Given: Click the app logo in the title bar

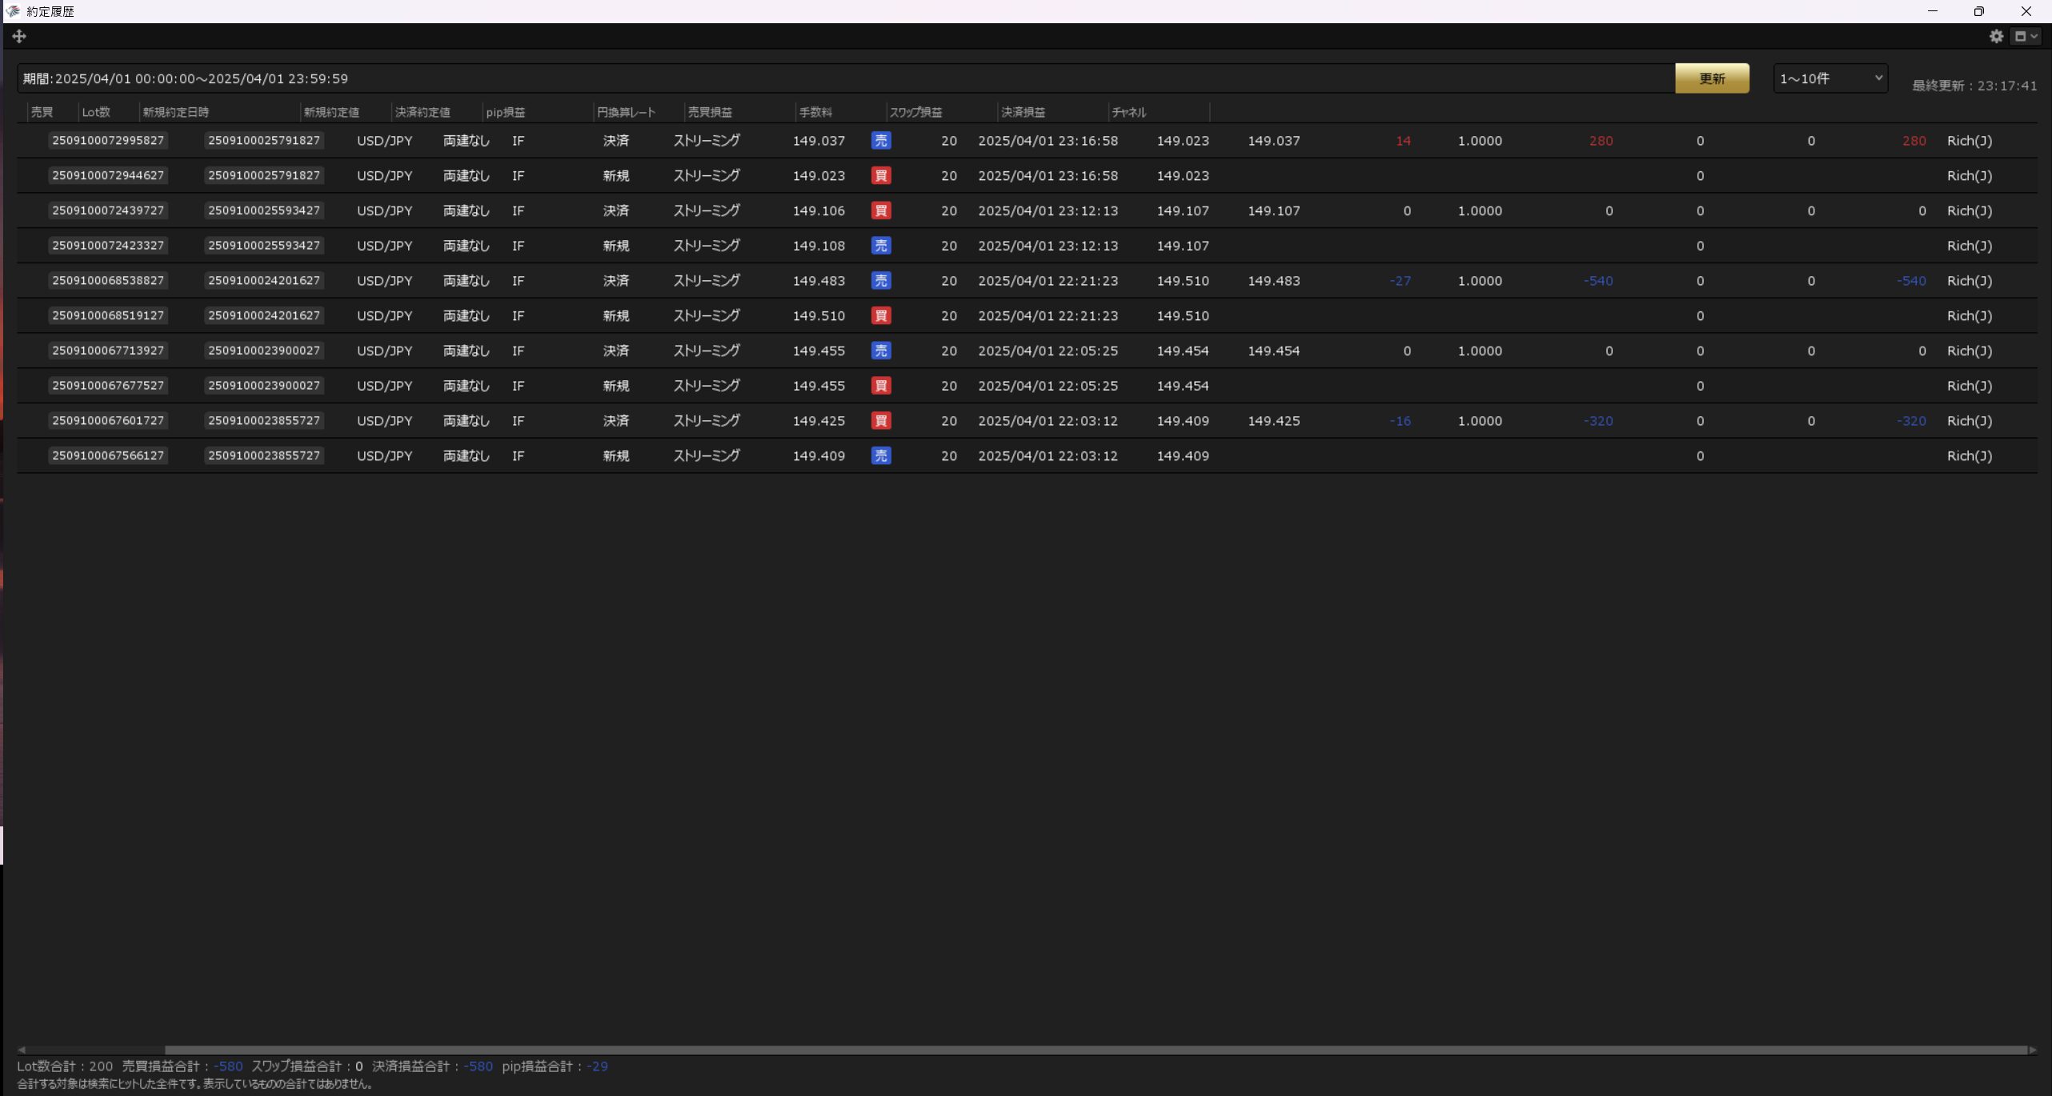Looking at the screenshot, I should pos(12,11).
